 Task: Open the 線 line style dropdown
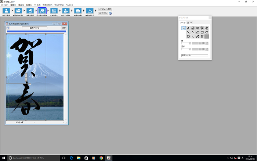pyautogui.click(x=195, y=43)
